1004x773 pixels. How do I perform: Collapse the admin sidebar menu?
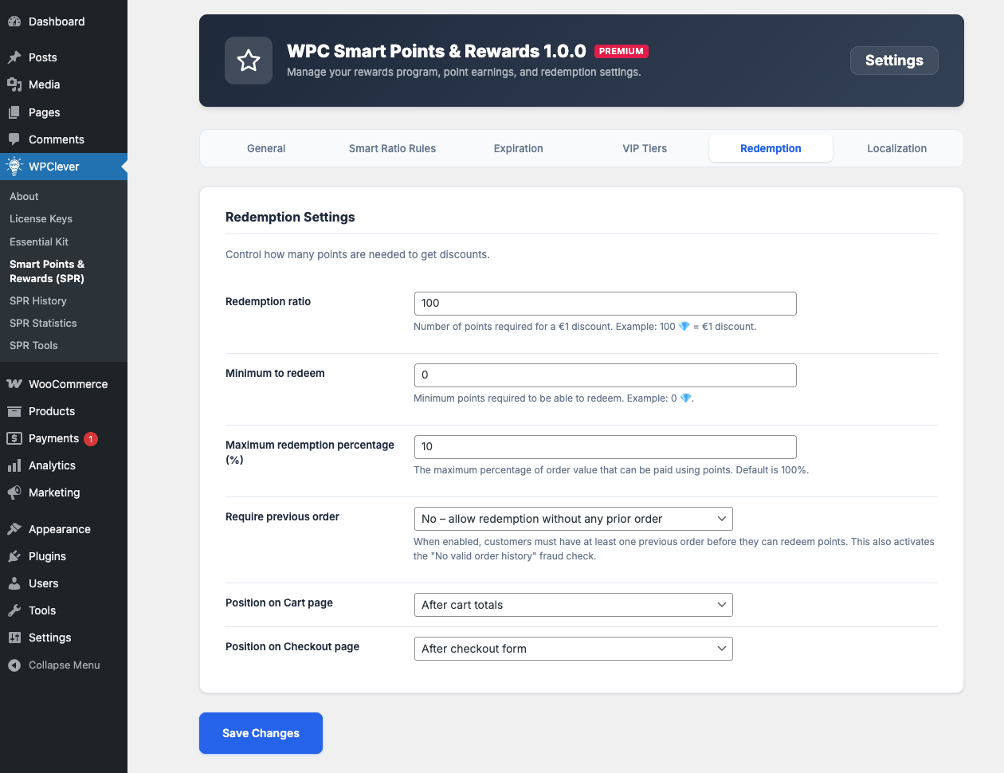[x=54, y=665]
